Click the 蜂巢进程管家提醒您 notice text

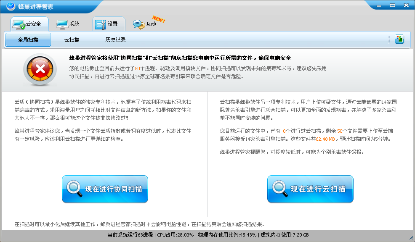pyautogui.click(x=292, y=152)
